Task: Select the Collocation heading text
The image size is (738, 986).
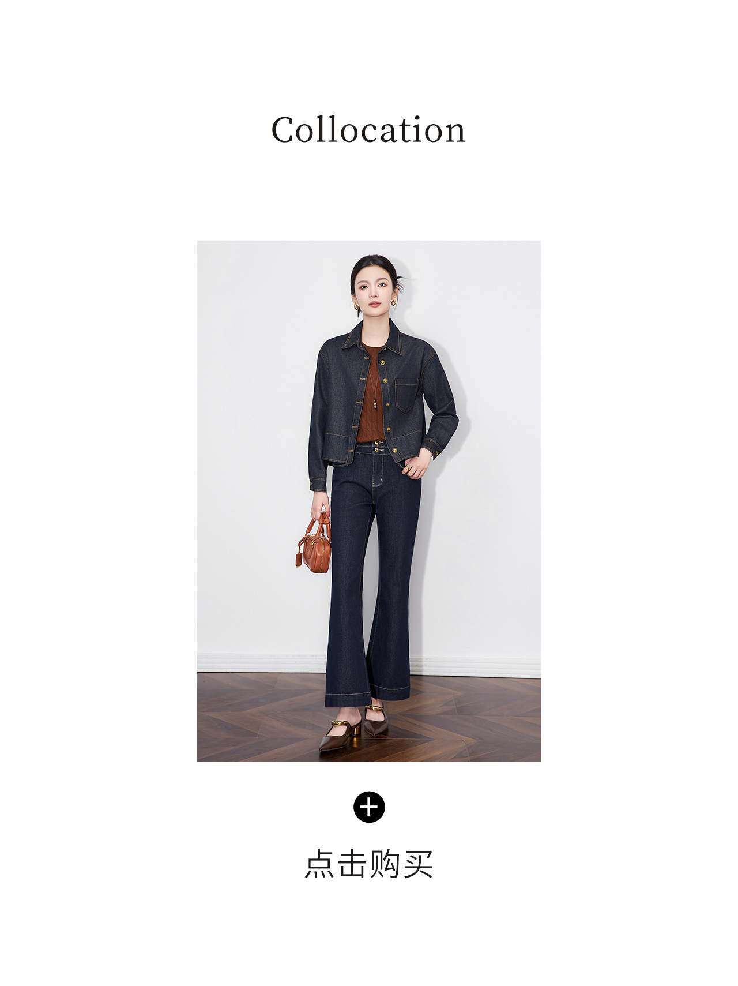Action: coord(368,130)
